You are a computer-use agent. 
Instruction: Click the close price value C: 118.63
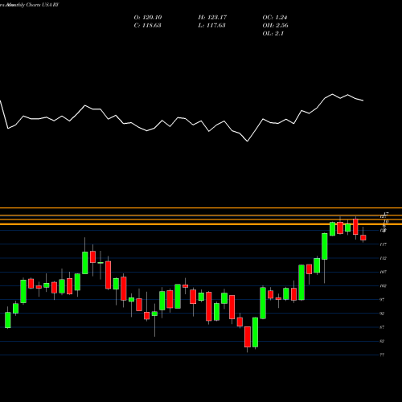pyautogui.click(x=147, y=26)
